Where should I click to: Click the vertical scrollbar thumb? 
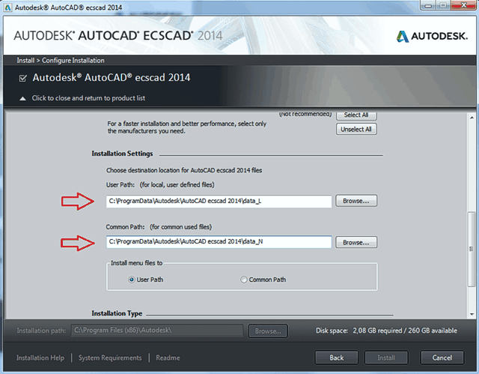pos(472,249)
